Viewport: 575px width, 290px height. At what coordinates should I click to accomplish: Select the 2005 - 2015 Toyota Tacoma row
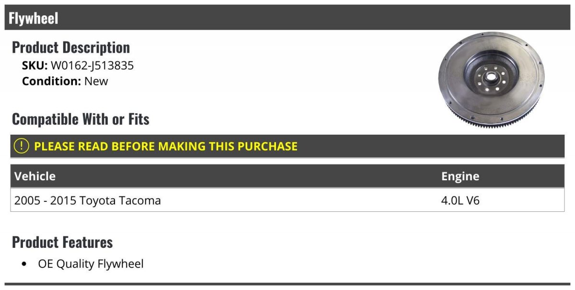pos(287,200)
